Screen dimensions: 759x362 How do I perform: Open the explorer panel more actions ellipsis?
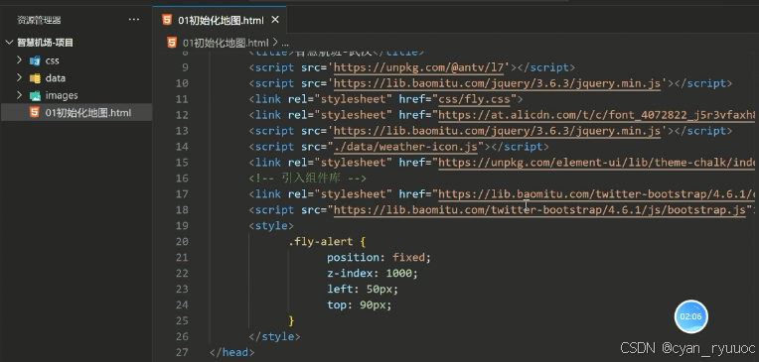pyautogui.click(x=133, y=20)
